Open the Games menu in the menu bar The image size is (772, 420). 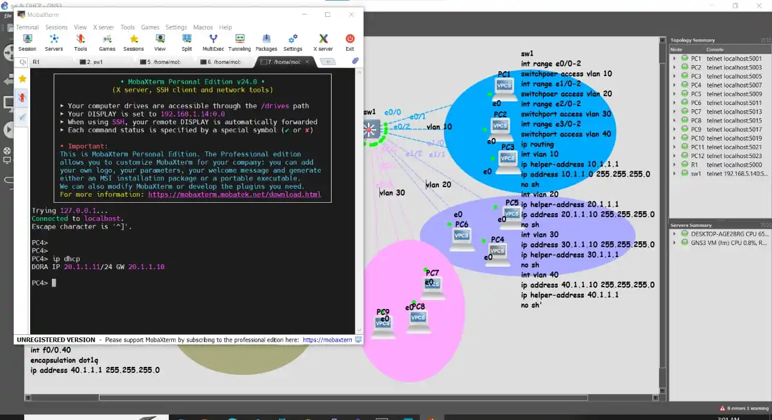tap(150, 27)
